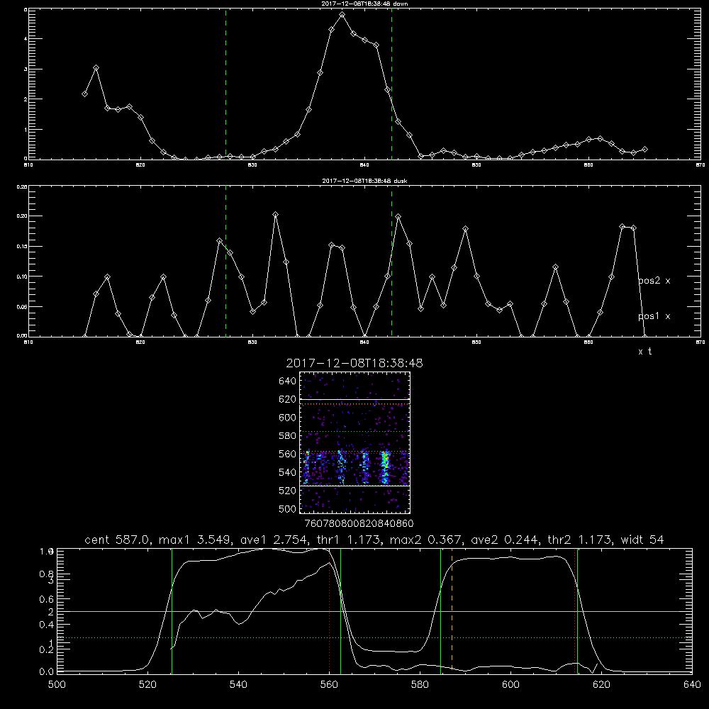Select the 'widt 54' value
The height and width of the screenshot is (709, 709).
642,540
